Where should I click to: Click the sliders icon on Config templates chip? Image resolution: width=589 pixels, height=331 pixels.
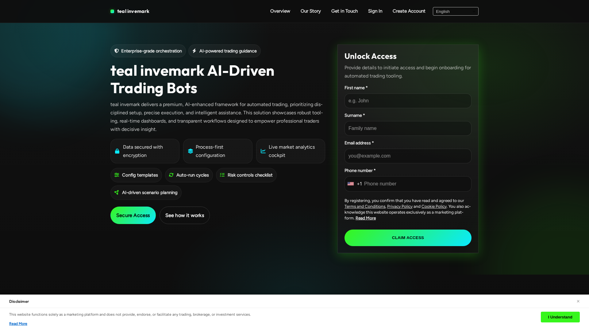(x=117, y=175)
